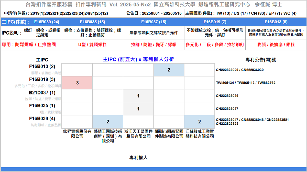Click the 申請年(件數) application year summary
The width and height of the screenshot is (307, 172).
click(x=56, y=13)
